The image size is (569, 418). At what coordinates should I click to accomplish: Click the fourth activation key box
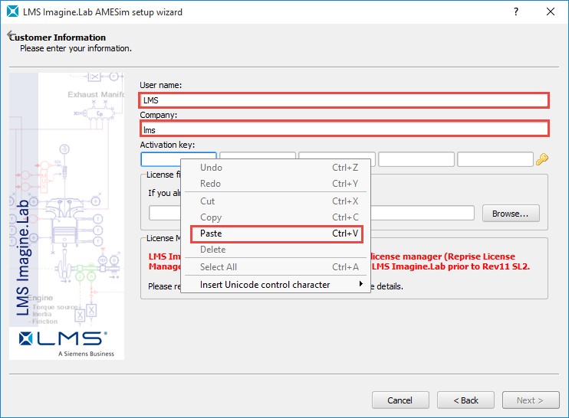pyautogui.click(x=416, y=159)
